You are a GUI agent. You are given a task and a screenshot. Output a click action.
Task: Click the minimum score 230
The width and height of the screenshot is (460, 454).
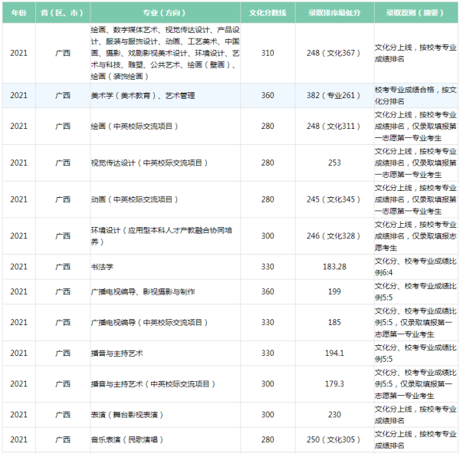334,415
